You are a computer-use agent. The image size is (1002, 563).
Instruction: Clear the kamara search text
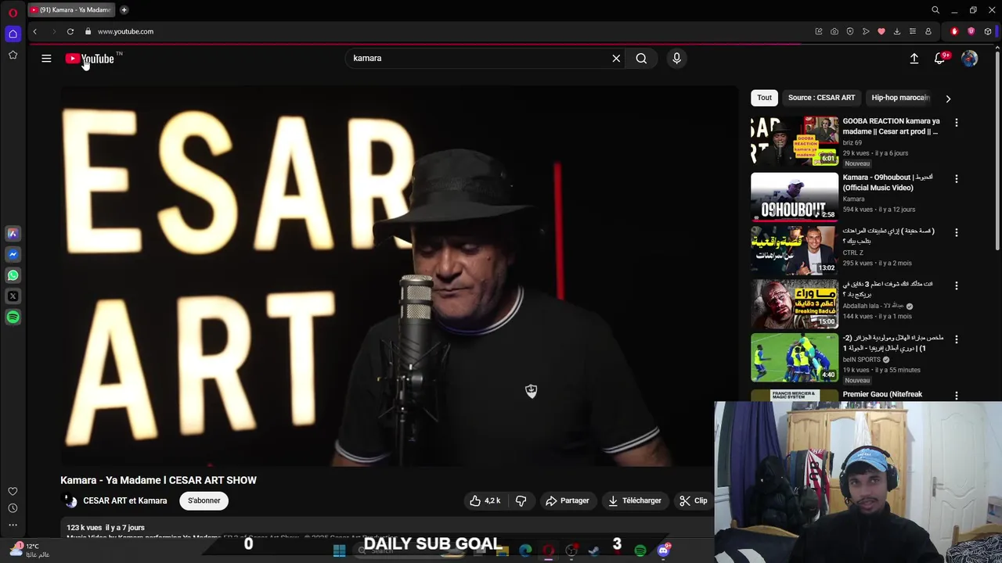pyautogui.click(x=616, y=59)
